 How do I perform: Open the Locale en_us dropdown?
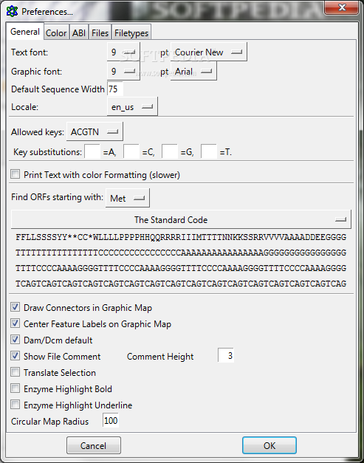pyautogui.click(x=132, y=106)
